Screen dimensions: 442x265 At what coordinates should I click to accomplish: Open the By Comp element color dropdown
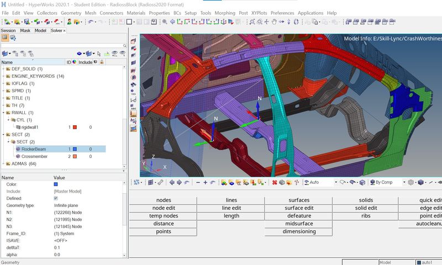[x=404, y=183]
